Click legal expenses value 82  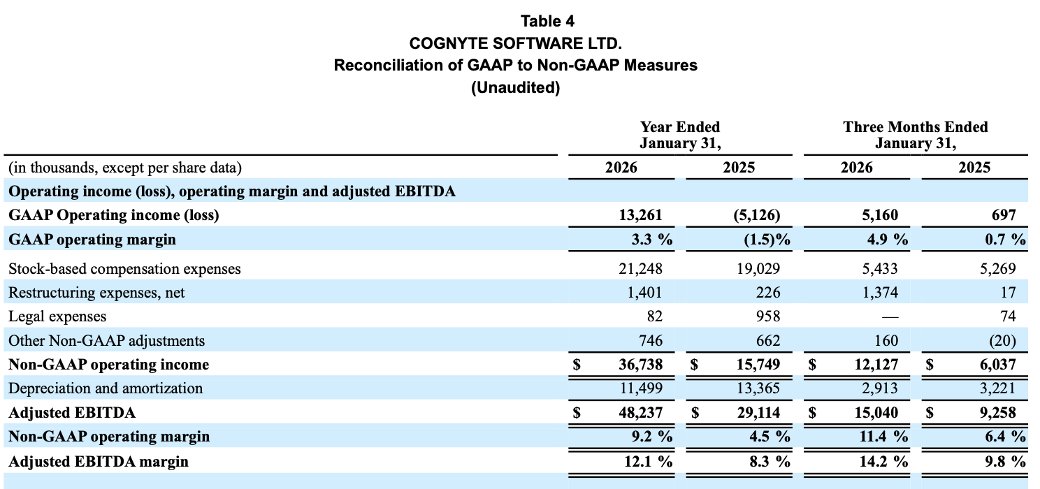coord(654,316)
